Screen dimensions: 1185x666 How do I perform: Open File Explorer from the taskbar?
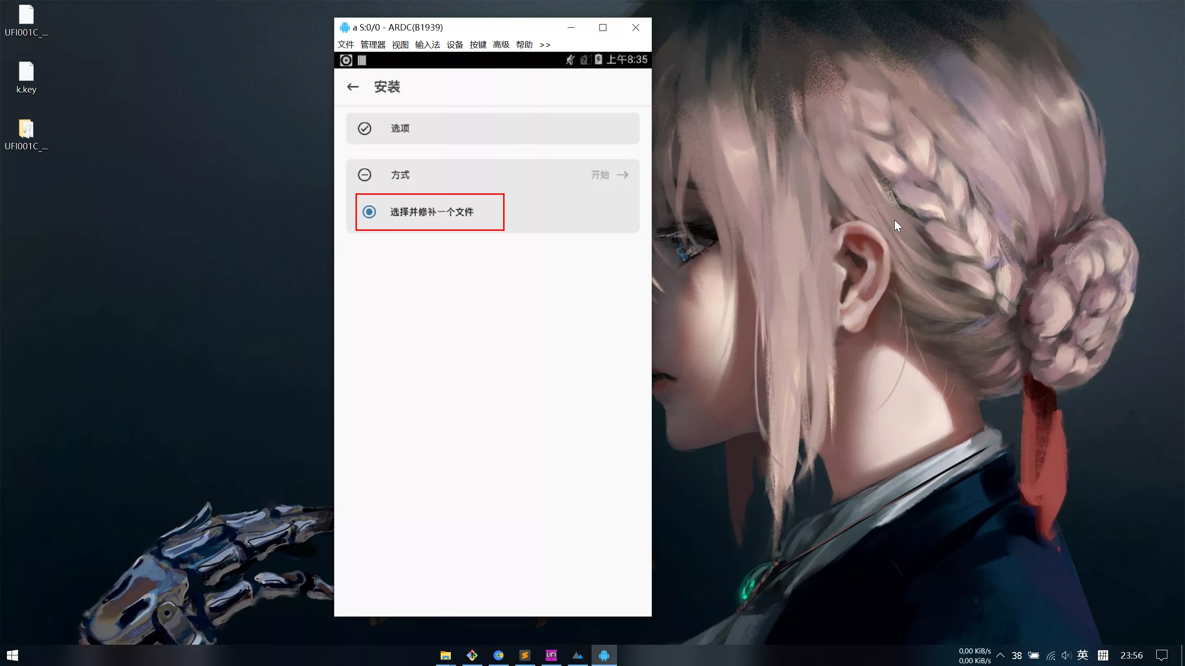445,655
